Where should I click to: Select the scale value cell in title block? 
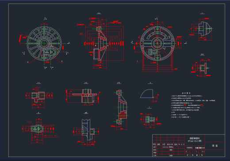[x=203, y=151]
